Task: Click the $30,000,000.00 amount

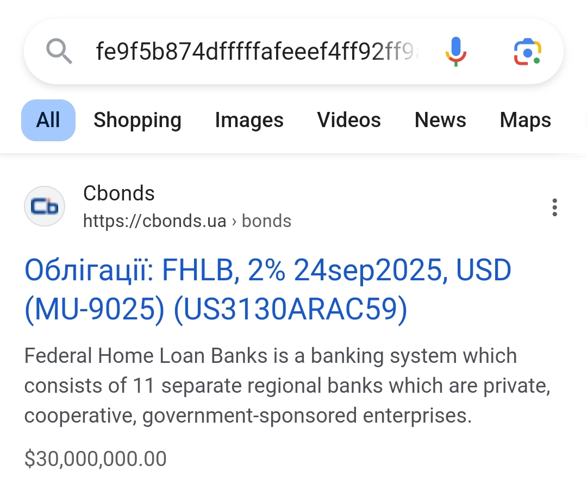Action: pyautogui.click(x=96, y=459)
